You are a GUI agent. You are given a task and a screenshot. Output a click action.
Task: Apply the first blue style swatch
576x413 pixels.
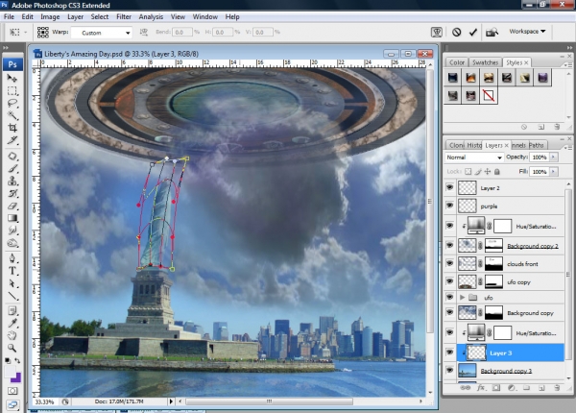pyautogui.click(x=452, y=78)
